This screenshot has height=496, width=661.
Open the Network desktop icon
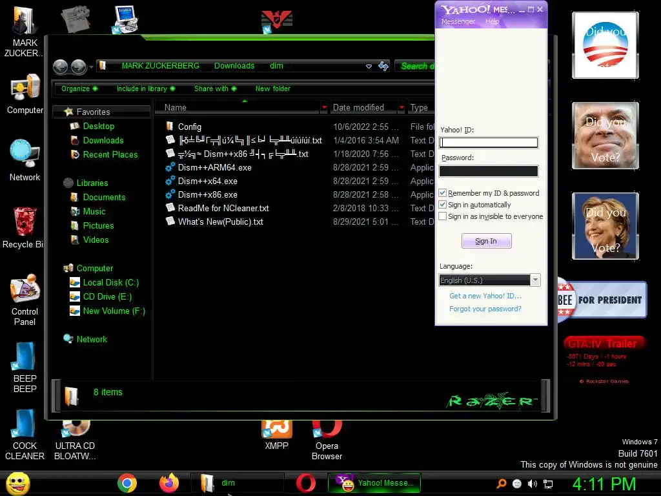(x=25, y=160)
